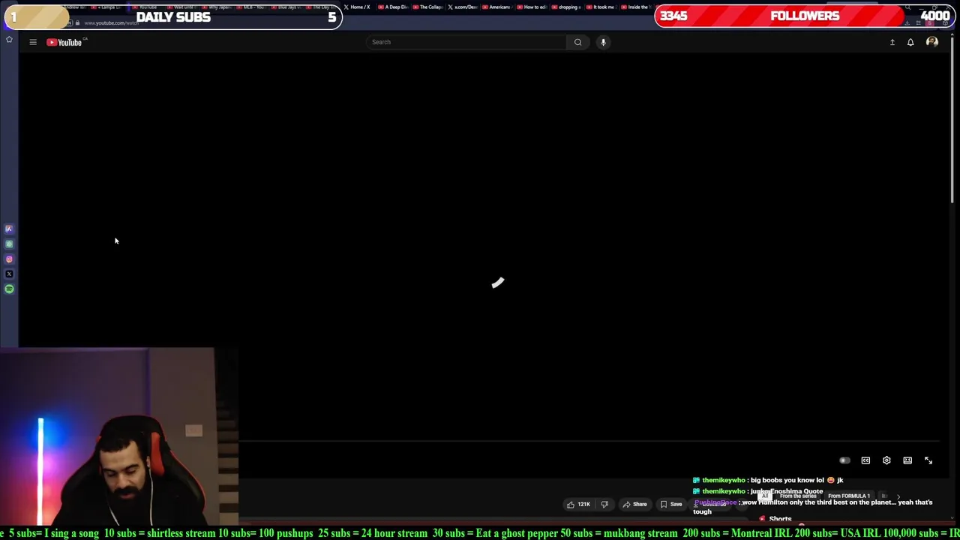This screenshot has height=540, width=960.
Task: Switch to the "How to edit" browser tab
Action: [532, 7]
